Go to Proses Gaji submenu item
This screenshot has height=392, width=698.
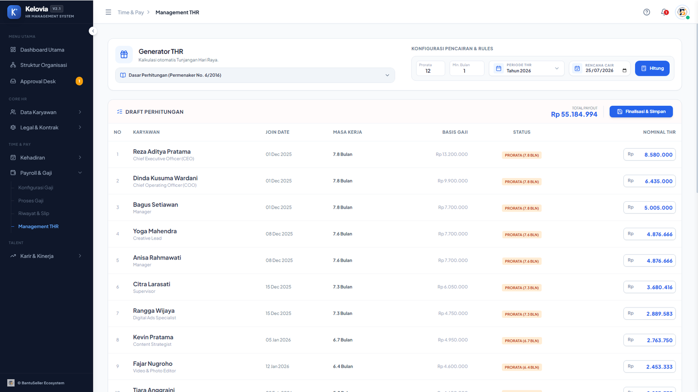pyautogui.click(x=31, y=201)
